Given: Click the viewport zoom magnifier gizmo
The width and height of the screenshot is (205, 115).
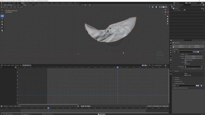Looking at the screenshot, I should pos(168,17).
